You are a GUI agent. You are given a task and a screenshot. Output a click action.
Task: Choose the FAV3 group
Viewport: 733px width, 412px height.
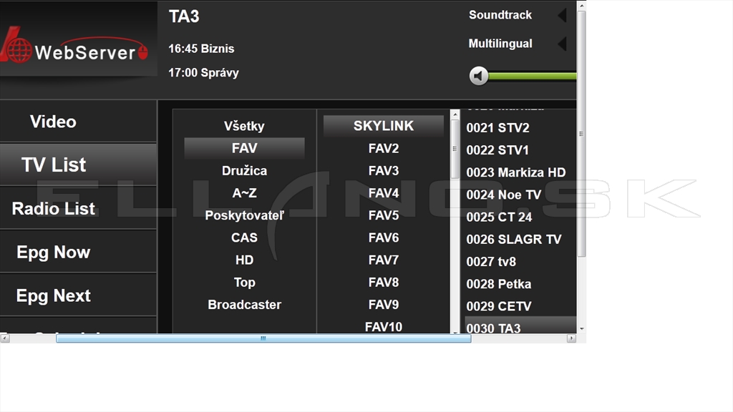point(384,170)
